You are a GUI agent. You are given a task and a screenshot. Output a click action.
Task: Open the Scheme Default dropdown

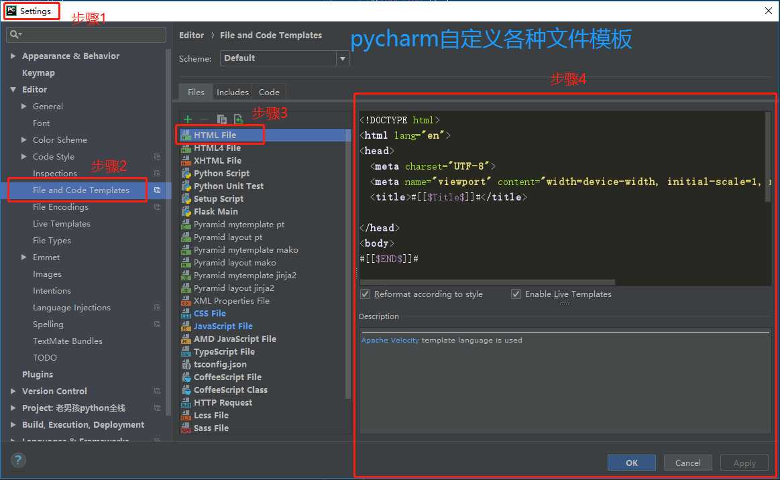[x=284, y=58]
